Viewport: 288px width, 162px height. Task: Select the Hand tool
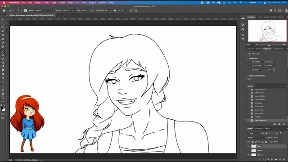[x=3, y=94]
